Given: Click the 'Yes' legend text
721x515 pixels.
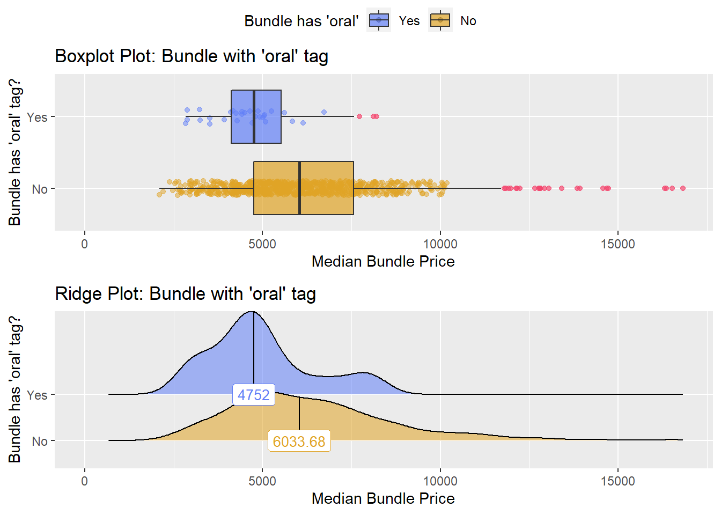Looking at the screenshot, I should coord(409,21).
